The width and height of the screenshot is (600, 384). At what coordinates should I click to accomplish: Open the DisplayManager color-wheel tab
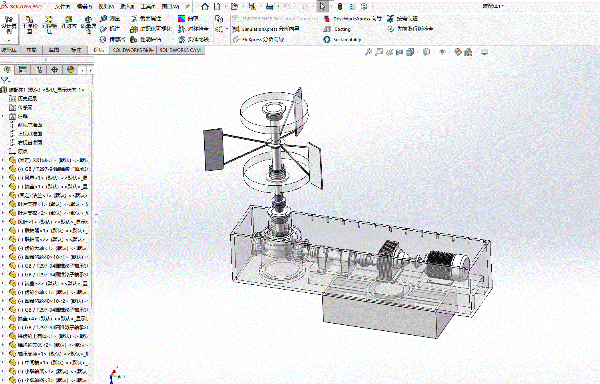click(x=71, y=70)
